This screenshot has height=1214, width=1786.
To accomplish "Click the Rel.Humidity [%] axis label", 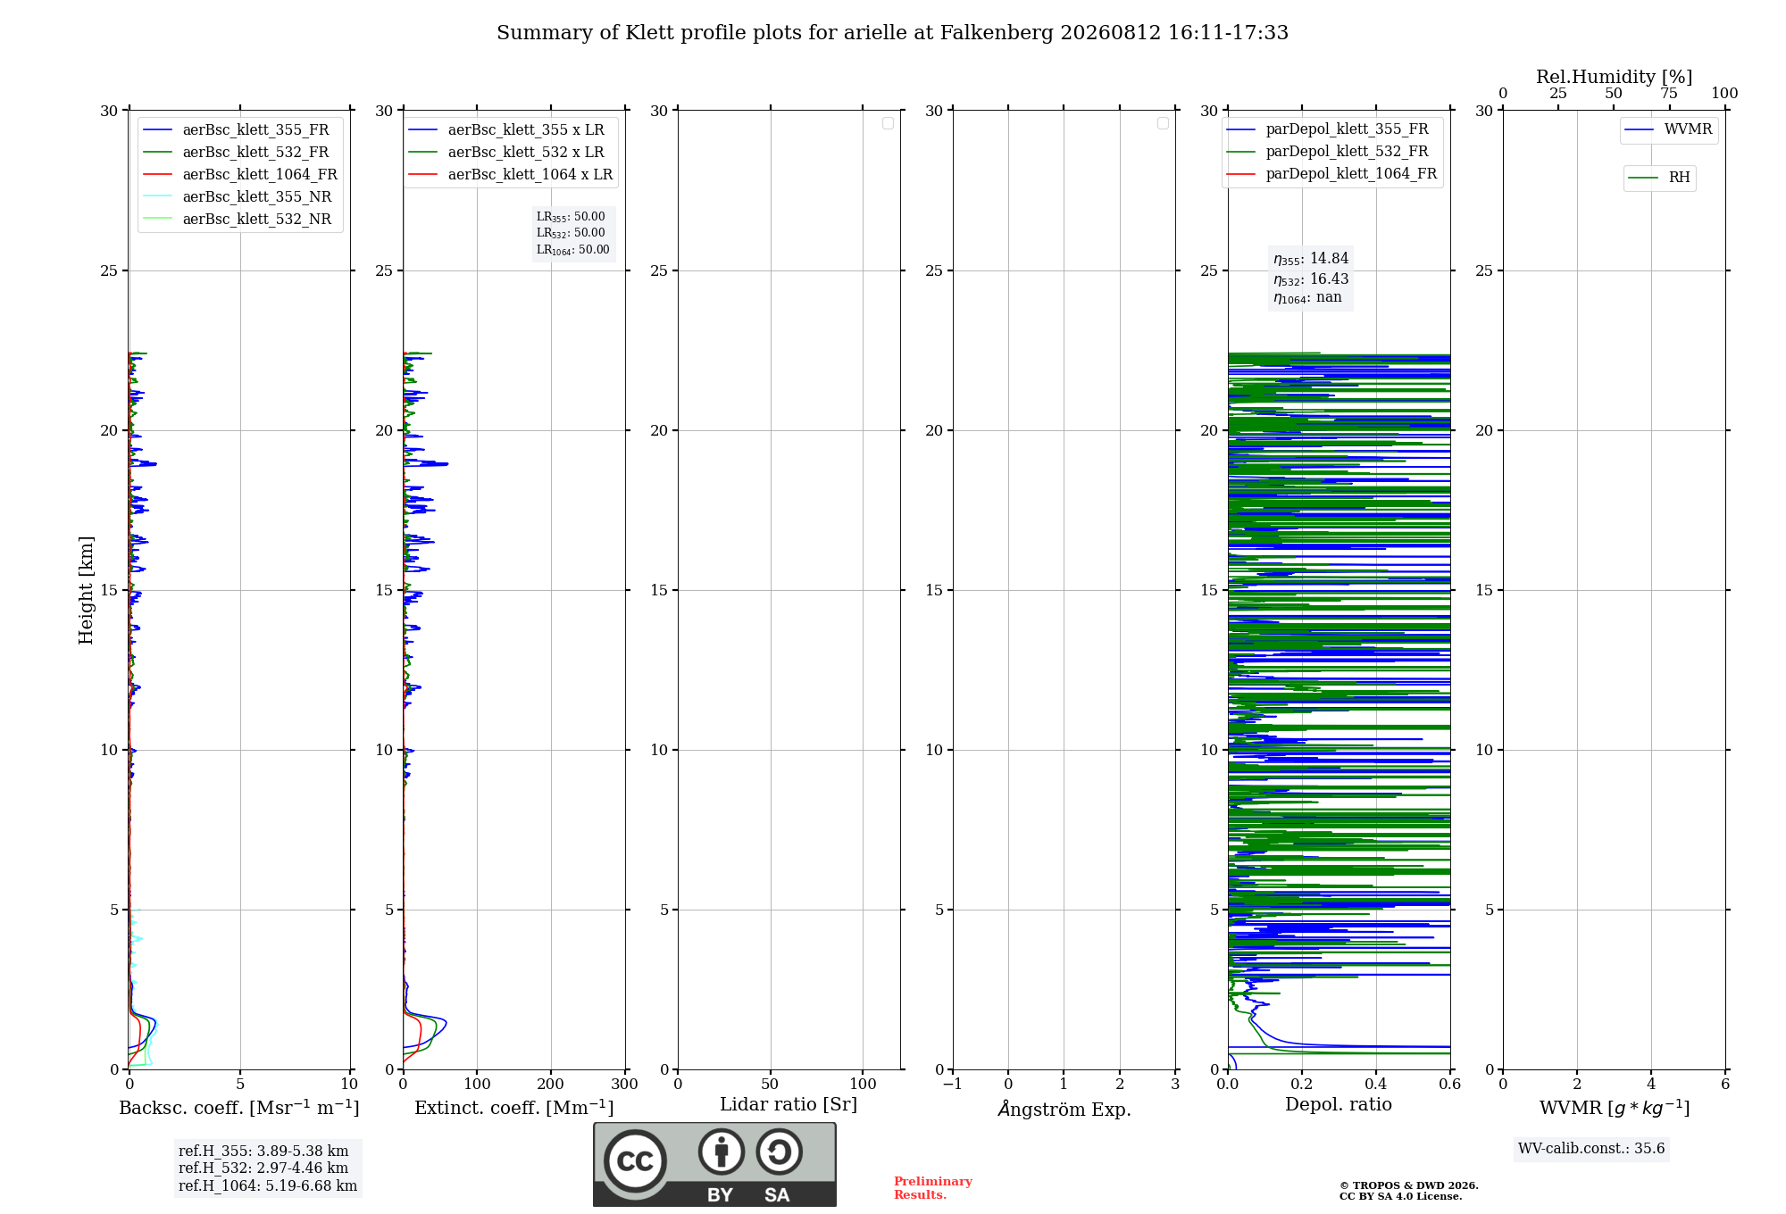I will click(1615, 77).
